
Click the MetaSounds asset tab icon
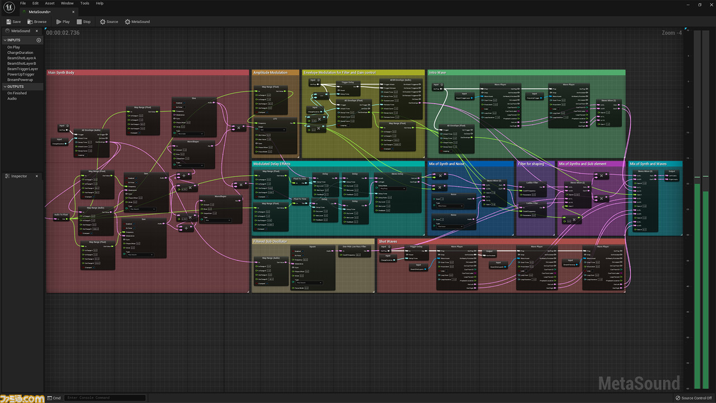point(23,11)
